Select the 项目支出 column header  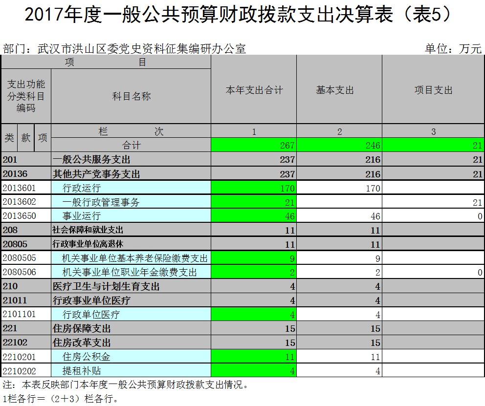[433, 90]
